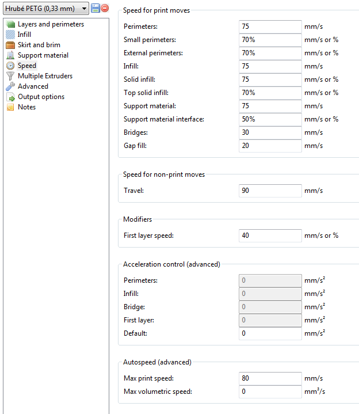Click the Default acceleration input field
This screenshot has height=414, width=359.
coord(270,333)
